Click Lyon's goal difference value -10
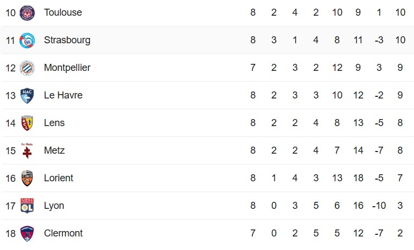 [379, 206]
